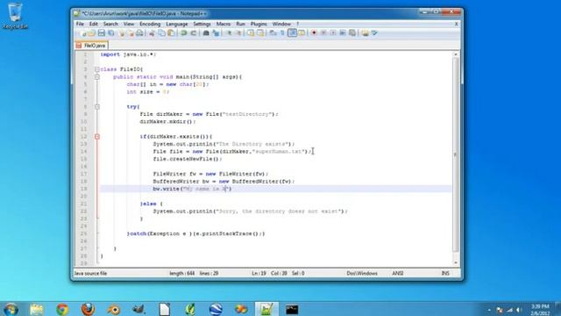Redo using the toolbar Redo arrow
The height and width of the screenshot is (316, 561).
(193, 33)
